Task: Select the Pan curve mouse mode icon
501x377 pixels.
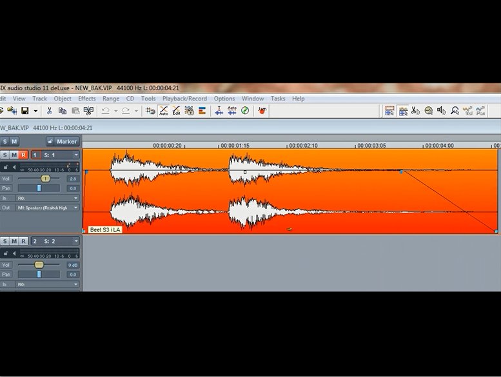Action: (x=481, y=111)
